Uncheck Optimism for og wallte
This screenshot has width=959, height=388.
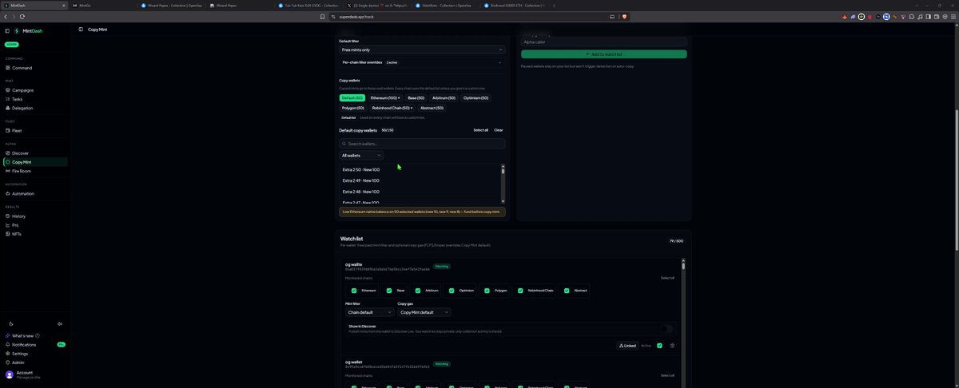coord(452,291)
